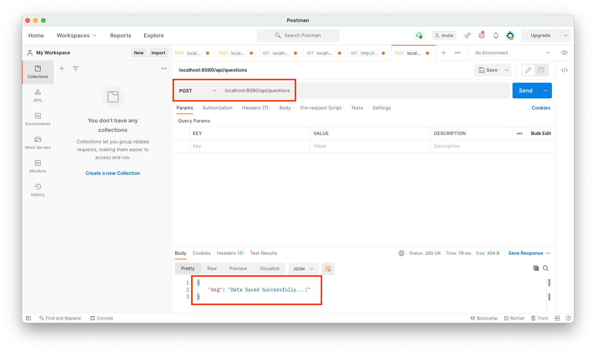596x352 pixels.
Task: Open the Pre-request Script tab
Action: coord(321,108)
